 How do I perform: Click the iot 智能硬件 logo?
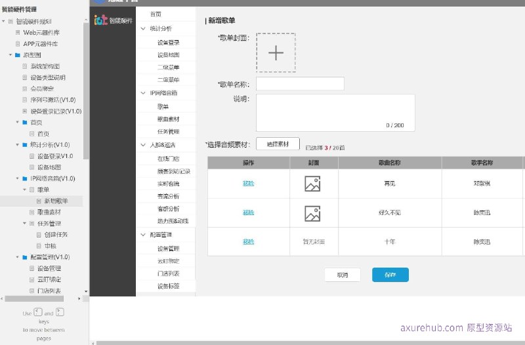(x=113, y=20)
